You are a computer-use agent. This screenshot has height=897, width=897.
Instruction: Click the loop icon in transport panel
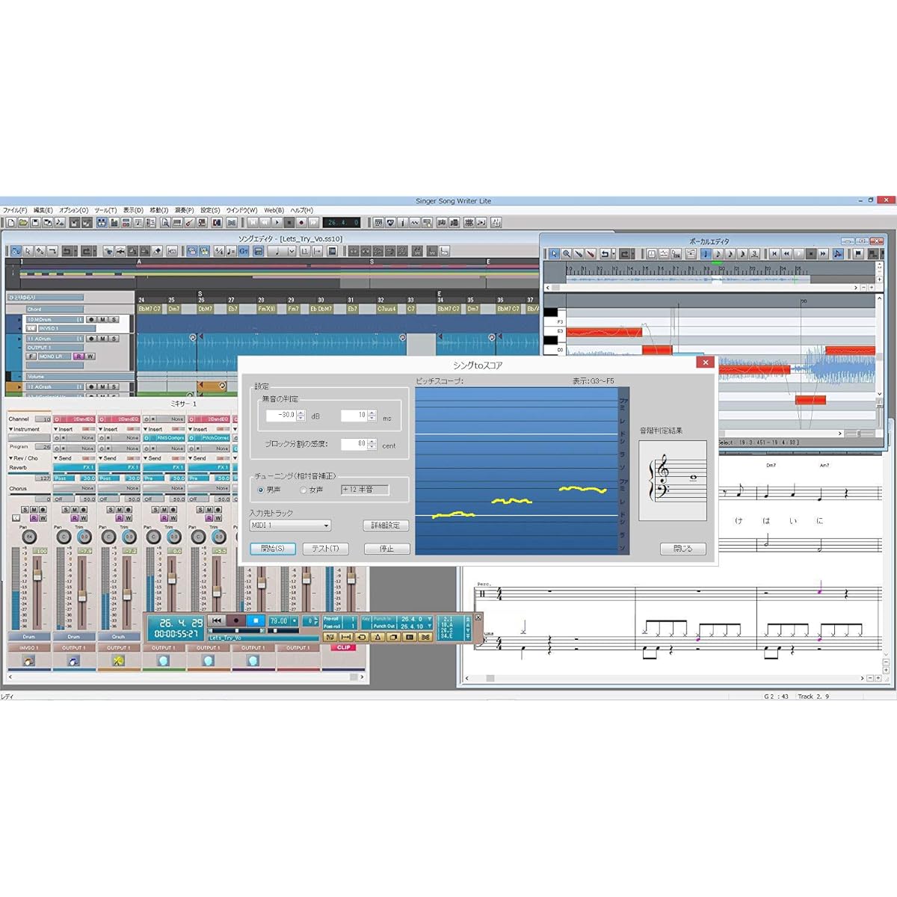362,637
